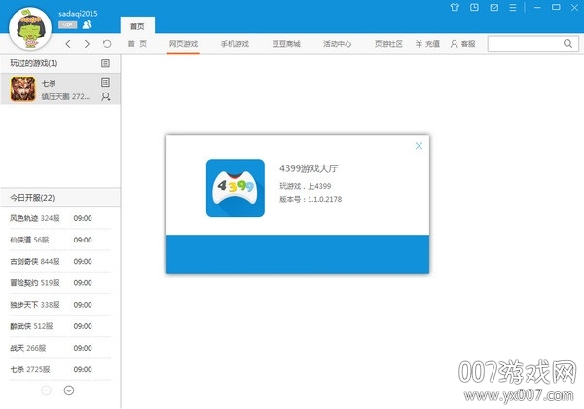Click the ¥ 充值 recharge link

point(427,44)
